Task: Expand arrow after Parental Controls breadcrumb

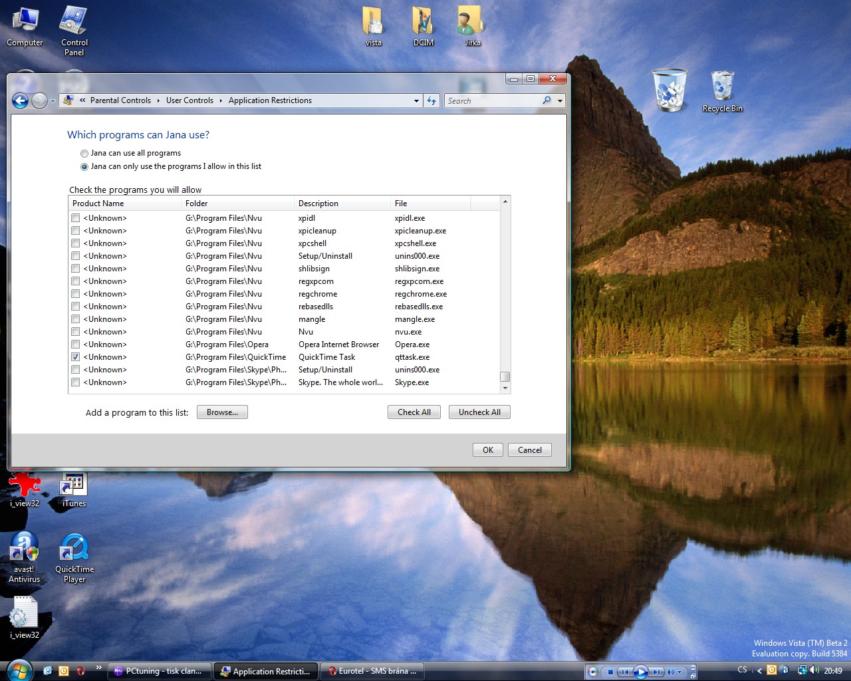Action: (x=158, y=101)
